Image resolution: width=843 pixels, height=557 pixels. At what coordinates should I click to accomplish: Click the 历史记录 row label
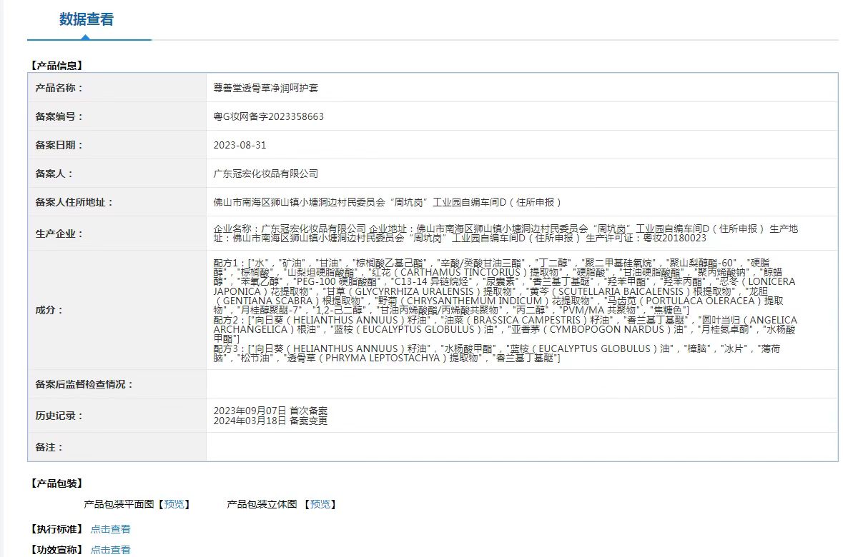pyautogui.click(x=59, y=415)
